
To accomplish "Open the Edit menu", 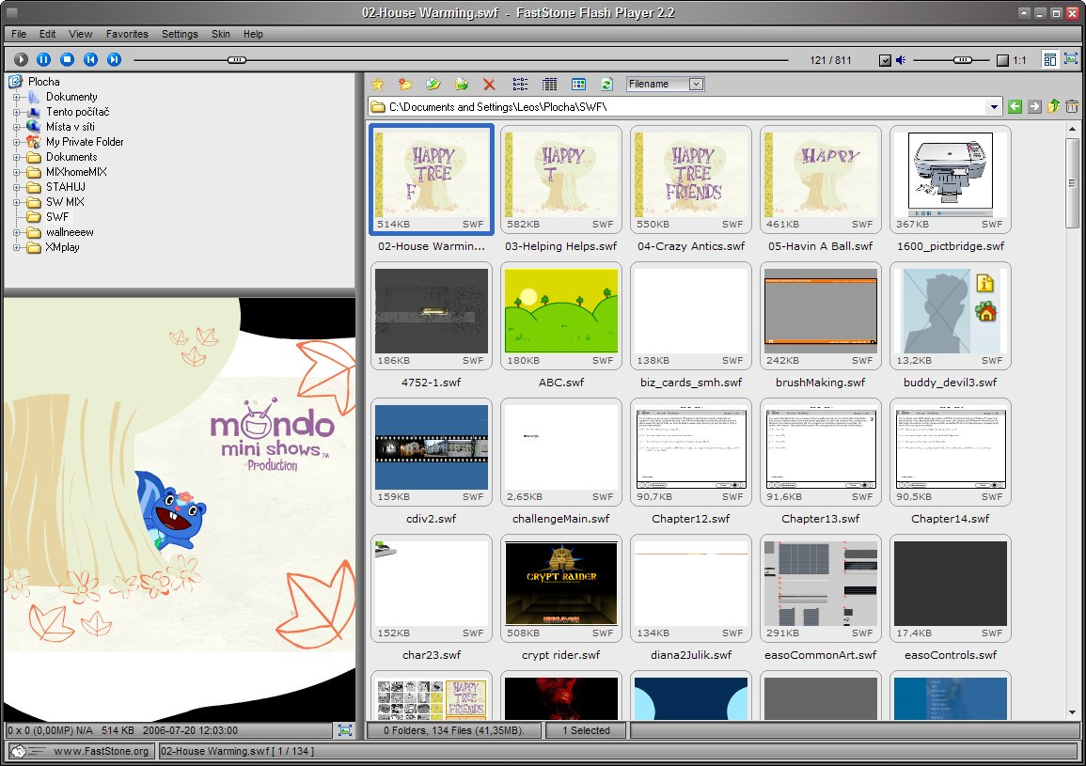I will tap(47, 34).
